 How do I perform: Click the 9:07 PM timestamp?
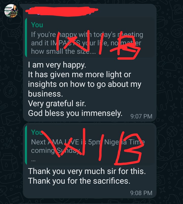[x=141, y=116]
